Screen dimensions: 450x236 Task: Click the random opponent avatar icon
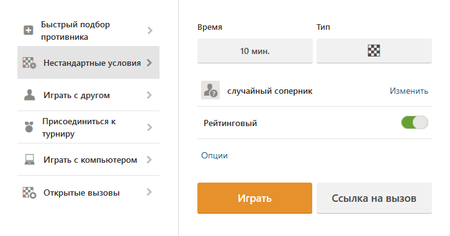[x=210, y=90]
